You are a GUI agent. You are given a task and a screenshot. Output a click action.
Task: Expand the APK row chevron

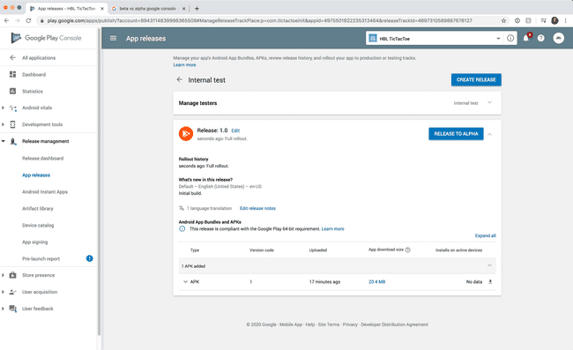[185, 282]
